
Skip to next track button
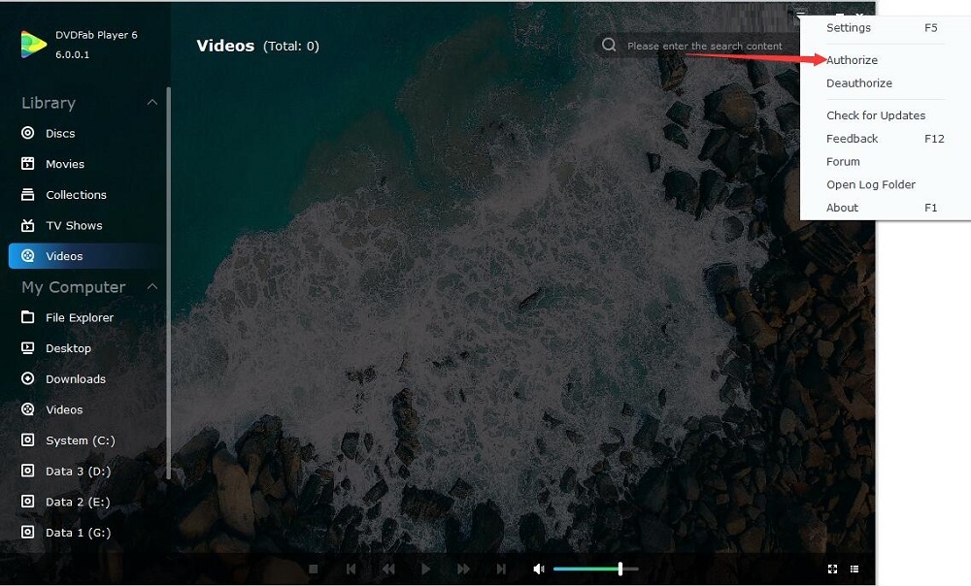[x=500, y=569]
